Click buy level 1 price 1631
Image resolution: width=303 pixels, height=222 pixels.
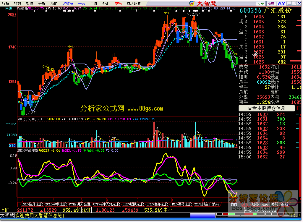259,42
